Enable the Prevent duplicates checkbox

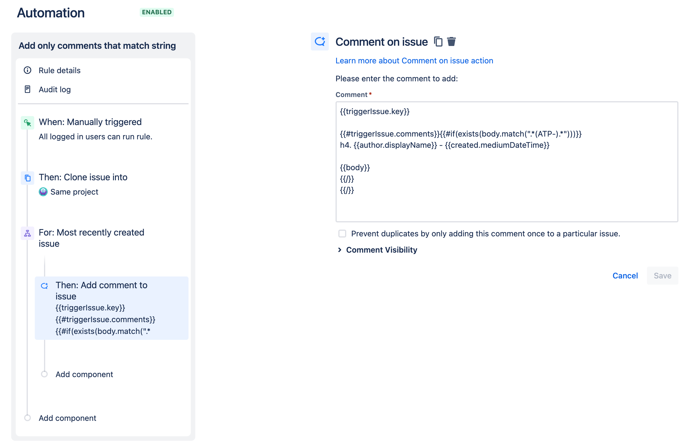[x=342, y=234]
